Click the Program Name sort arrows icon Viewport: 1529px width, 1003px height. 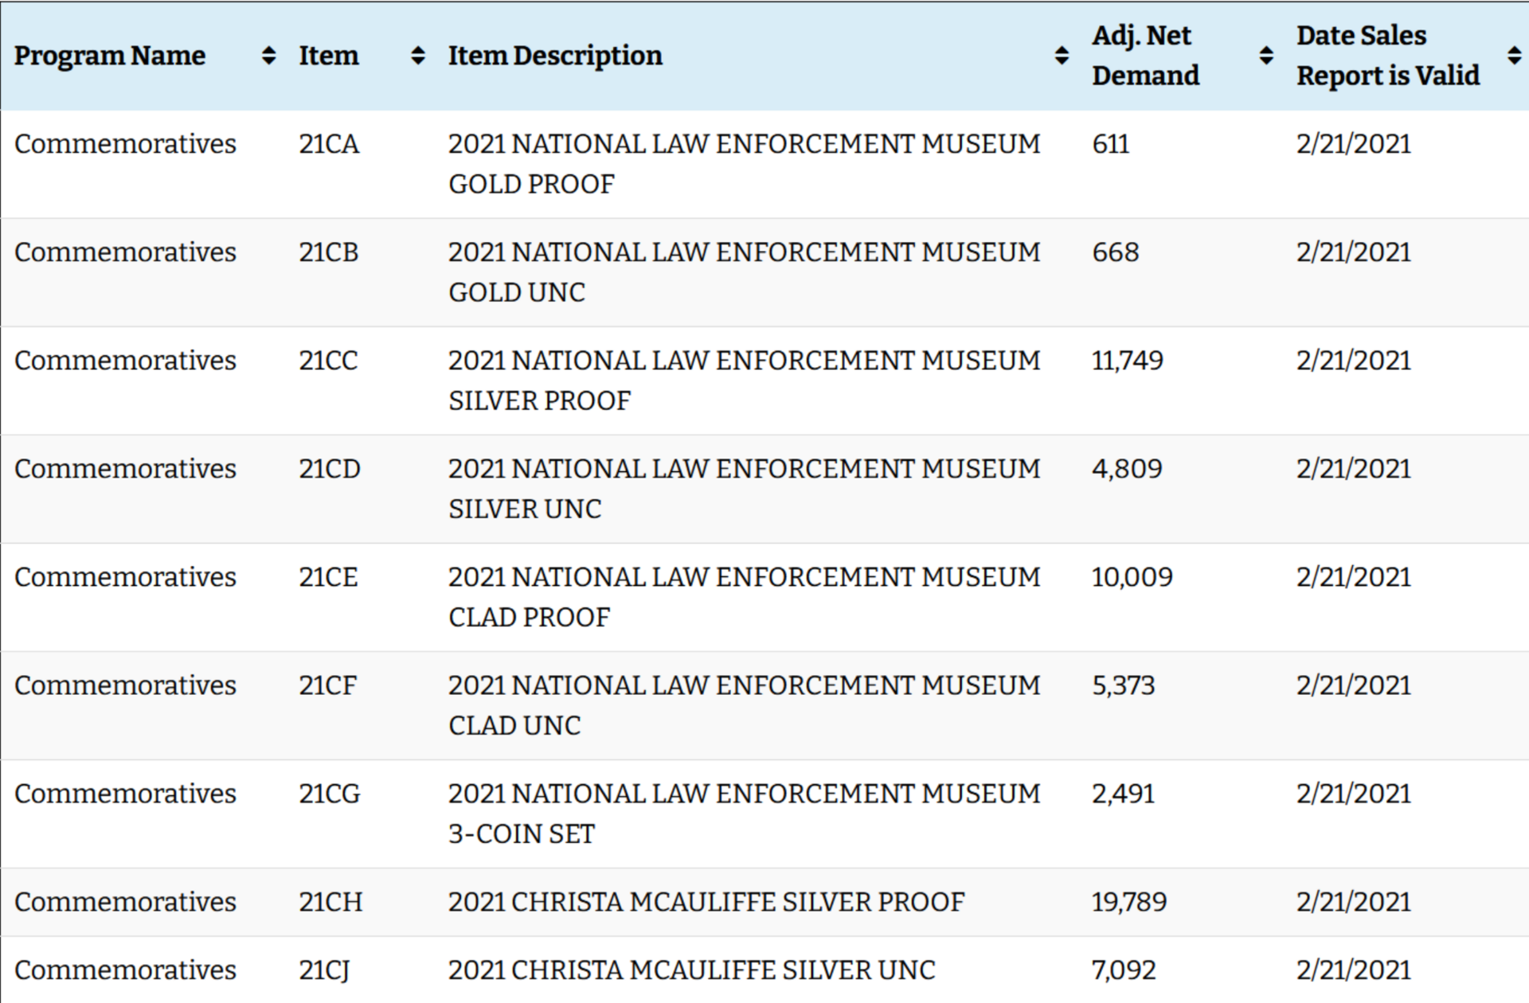click(268, 56)
